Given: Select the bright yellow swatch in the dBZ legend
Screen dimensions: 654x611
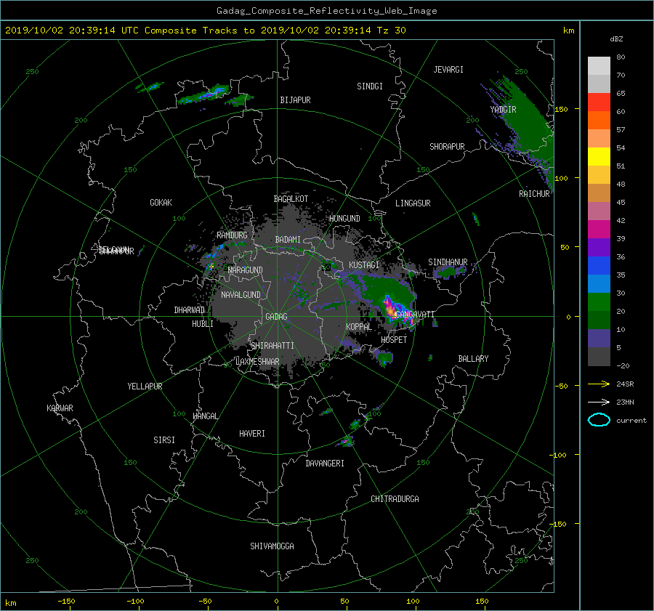Looking at the screenshot, I should [x=599, y=157].
